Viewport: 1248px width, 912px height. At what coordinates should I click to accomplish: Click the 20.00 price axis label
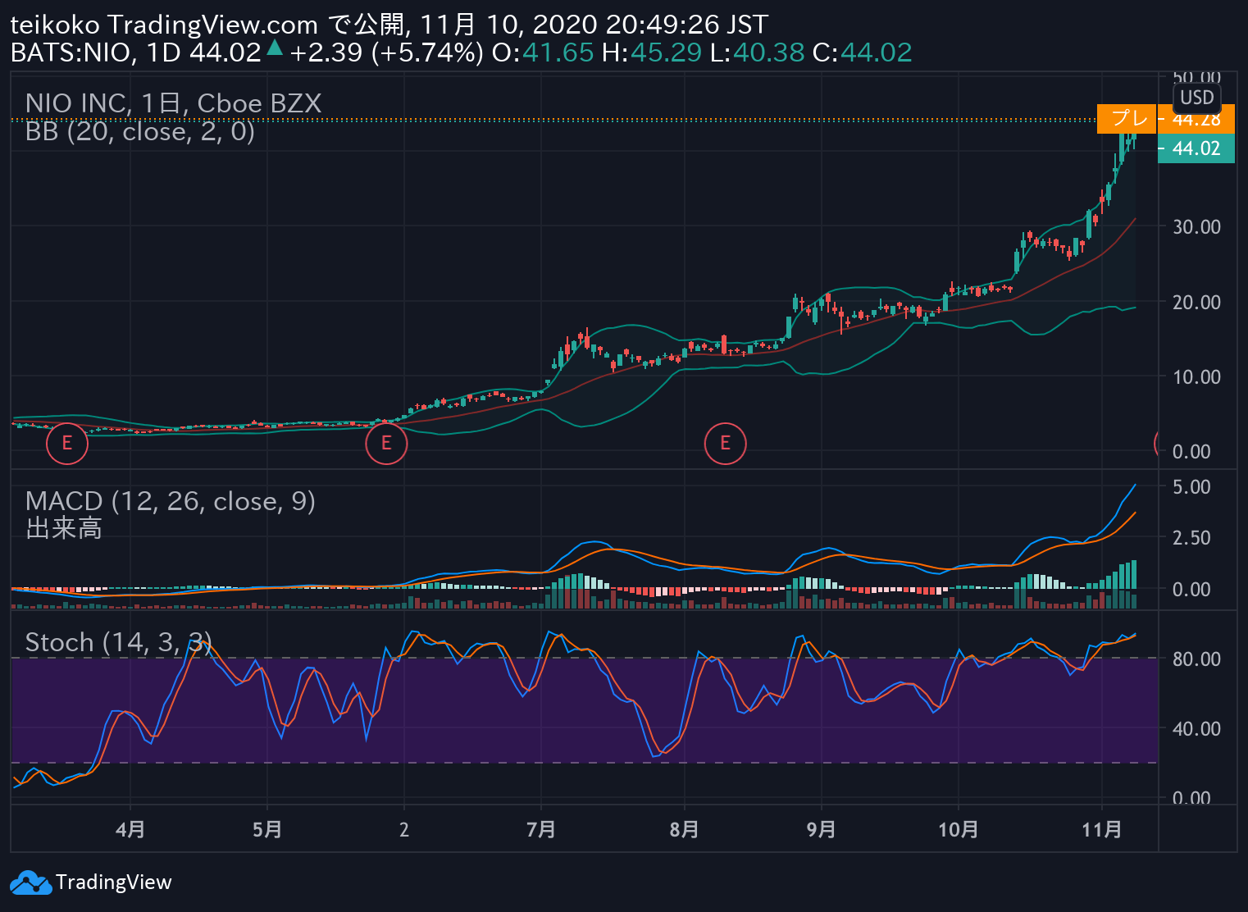pos(1196,303)
